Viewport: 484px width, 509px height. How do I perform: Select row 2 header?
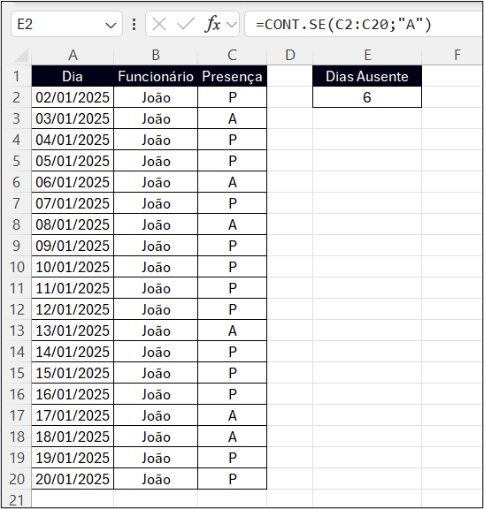[16, 97]
